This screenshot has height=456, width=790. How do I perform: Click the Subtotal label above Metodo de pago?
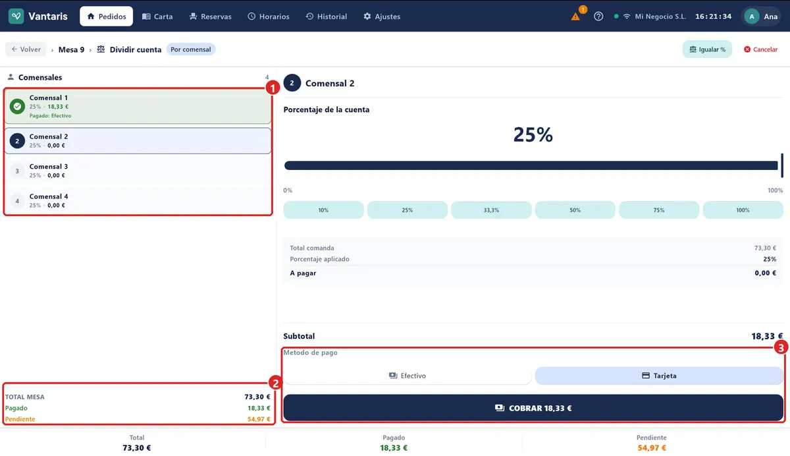point(299,335)
